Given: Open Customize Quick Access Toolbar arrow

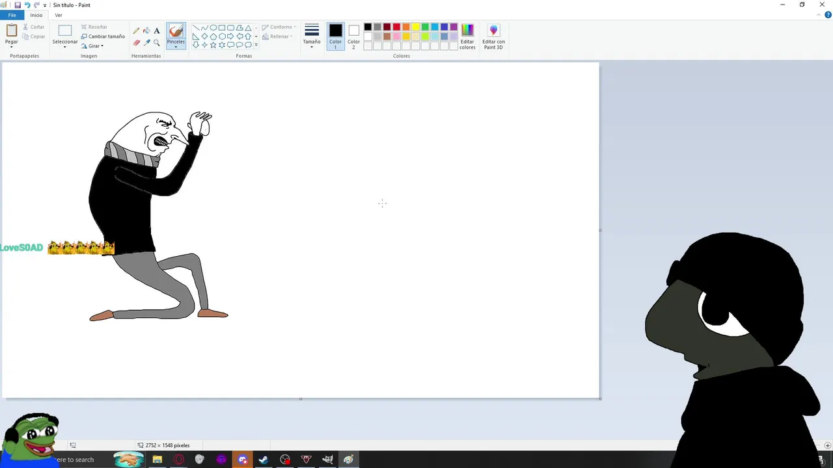Looking at the screenshot, I should [x=45, y=5].
